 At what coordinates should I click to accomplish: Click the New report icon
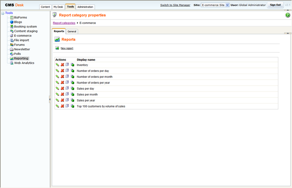tap(57, 48)
